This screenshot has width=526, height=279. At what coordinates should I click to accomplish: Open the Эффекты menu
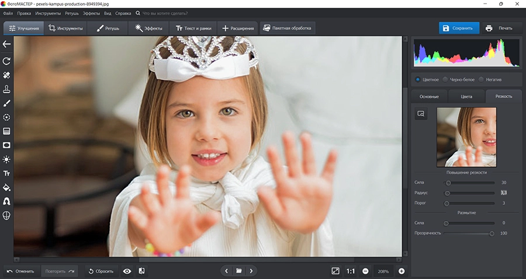(x=91, y=13)
